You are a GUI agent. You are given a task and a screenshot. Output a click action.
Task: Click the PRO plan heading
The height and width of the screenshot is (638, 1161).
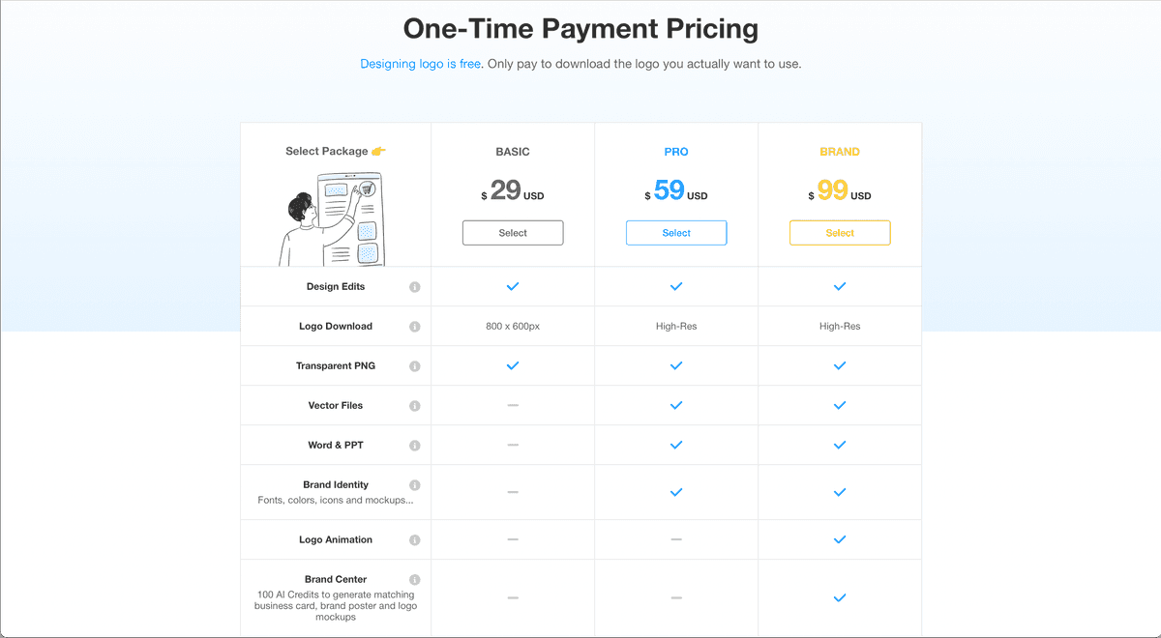[676, 152]
